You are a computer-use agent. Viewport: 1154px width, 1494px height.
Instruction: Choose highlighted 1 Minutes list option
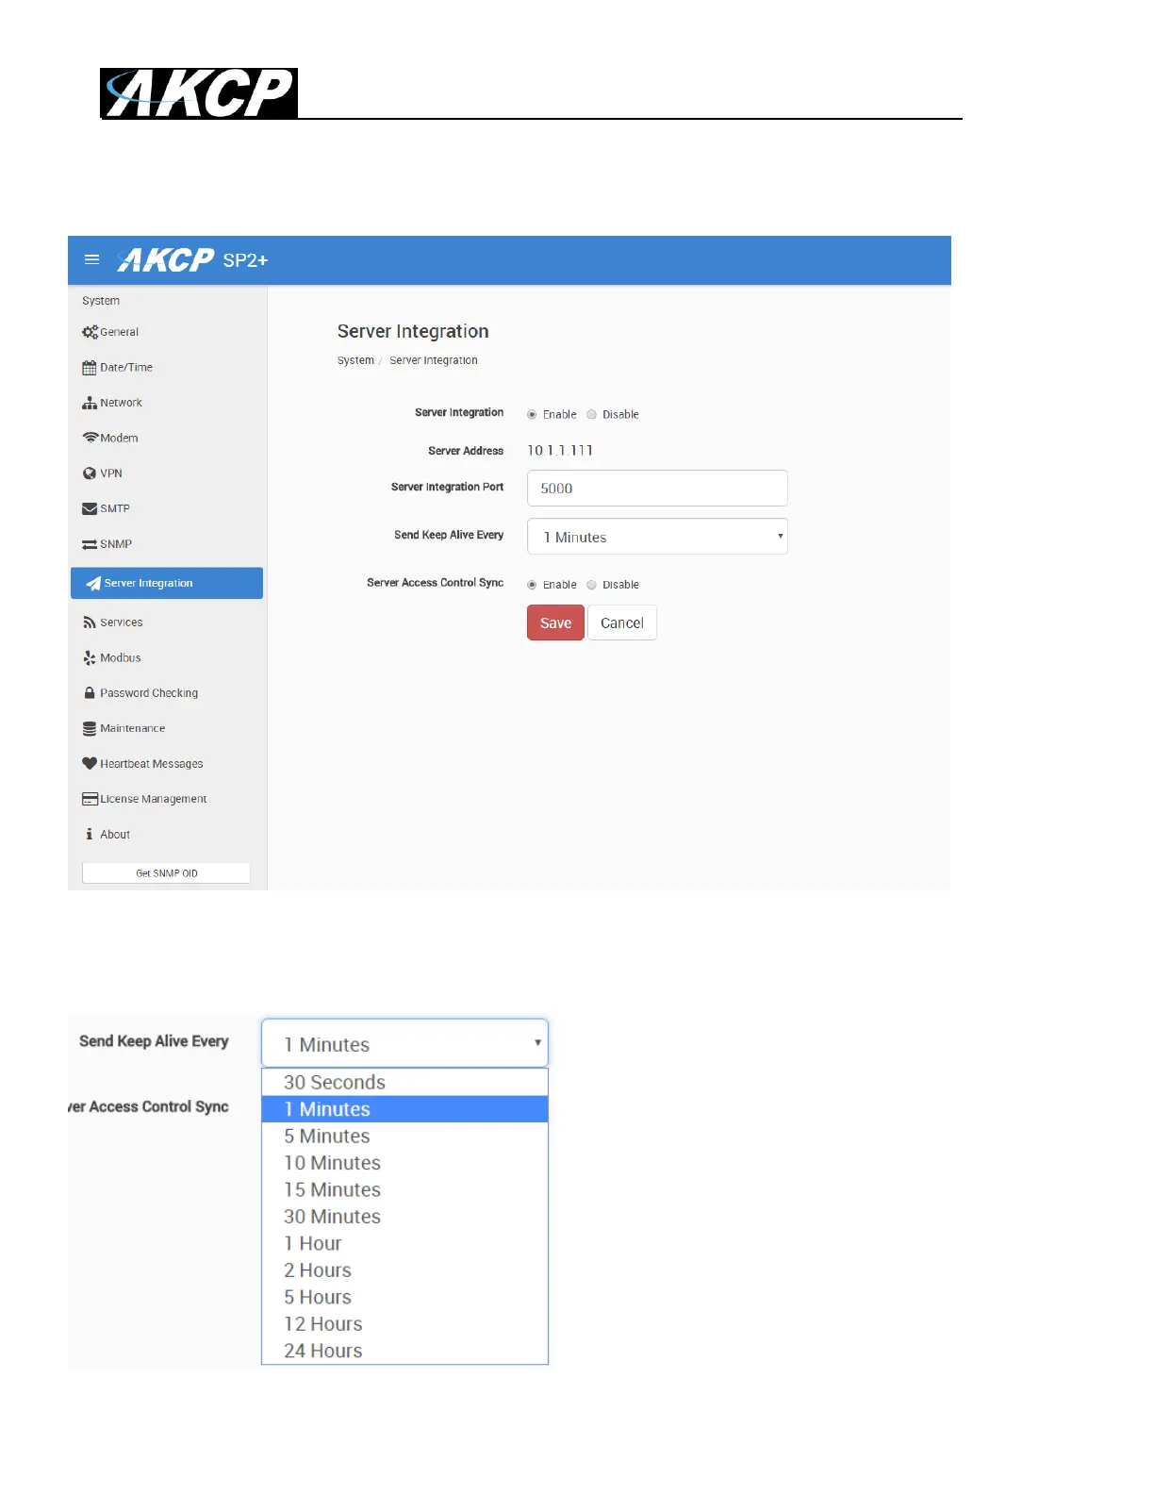point(404,1109)
